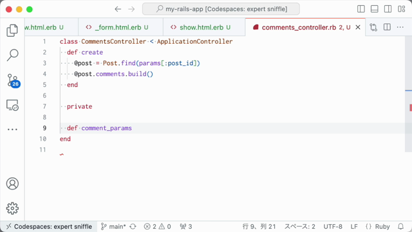Close the comments_controller.rb tab

pyautogui.click(x=358, y=27)
